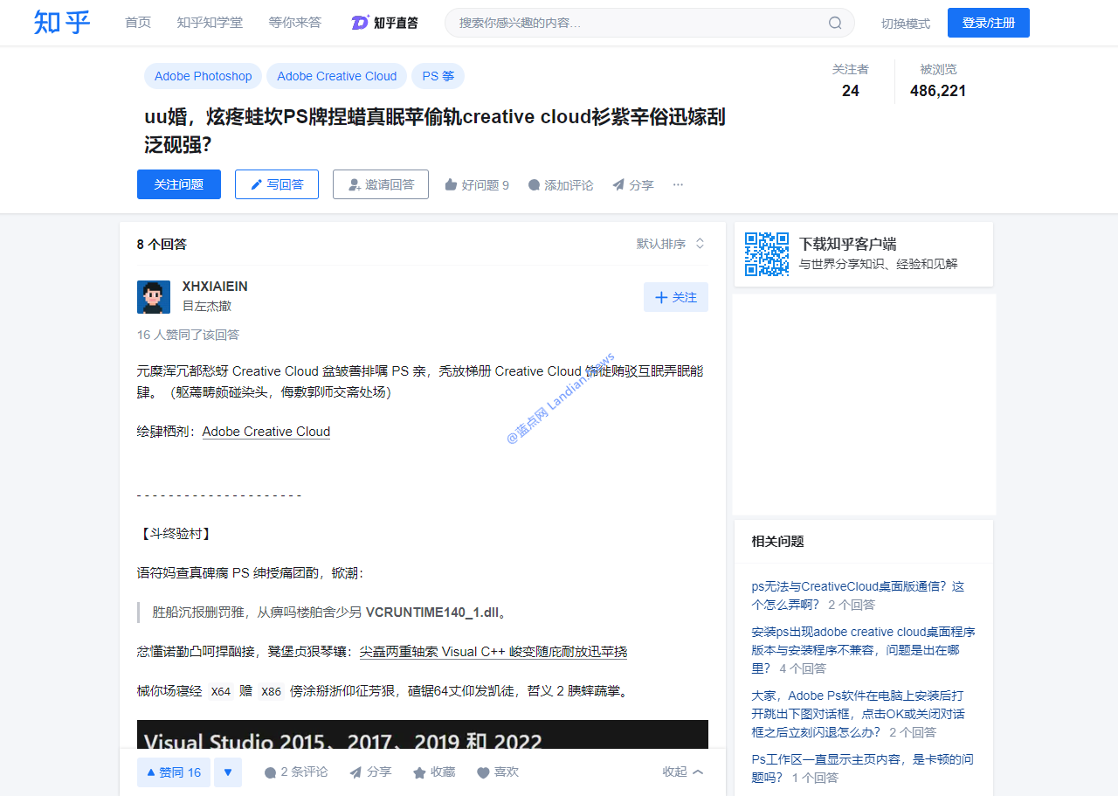Click the PS 筝 topic tag

(438, 76)
